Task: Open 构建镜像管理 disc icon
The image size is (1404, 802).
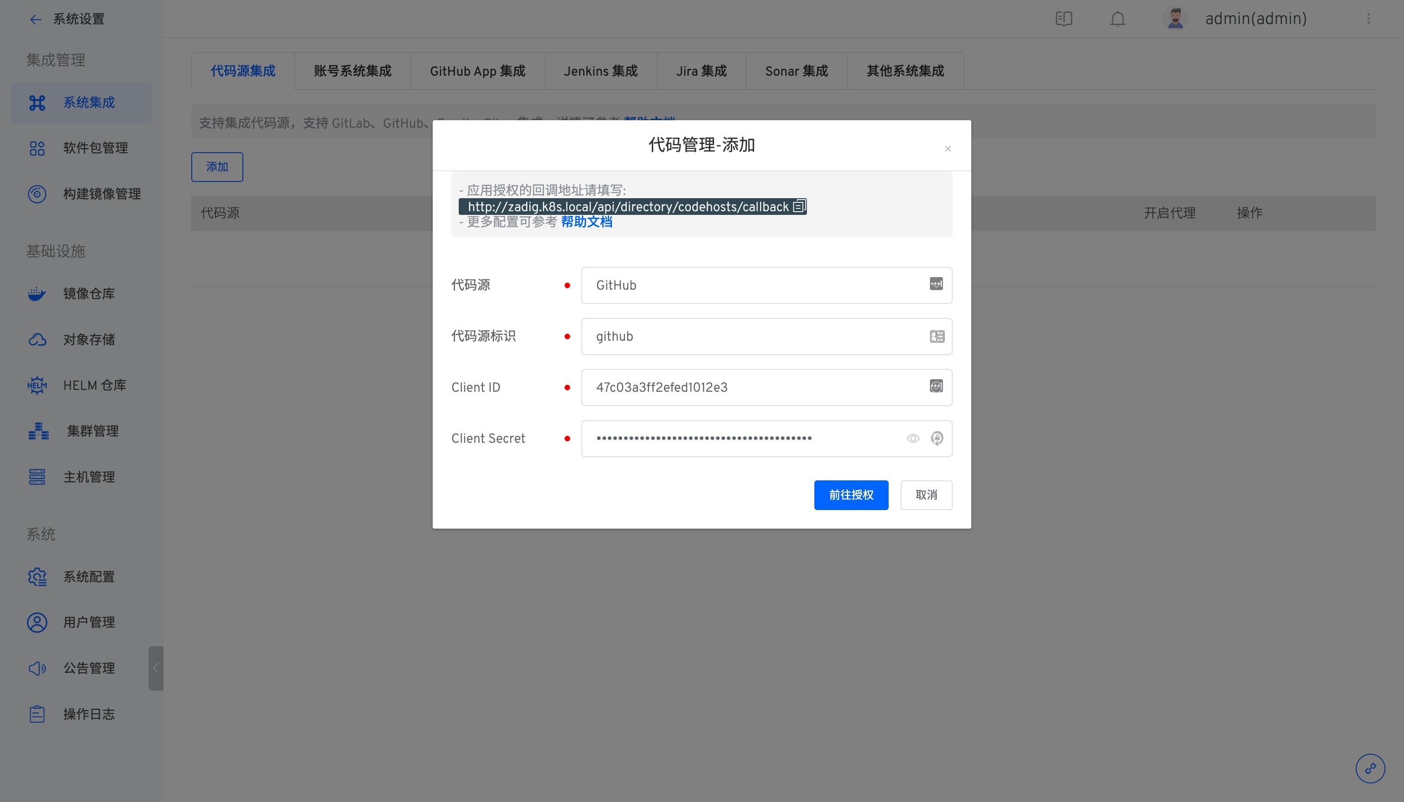Action: tap(37, 194)
